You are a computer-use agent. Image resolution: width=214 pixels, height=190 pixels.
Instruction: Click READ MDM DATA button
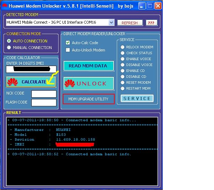[89, 66]
